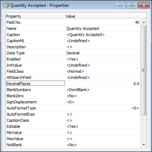Maximize the Properties window
This screenshot has height=152, width=152.
(132, 5)
